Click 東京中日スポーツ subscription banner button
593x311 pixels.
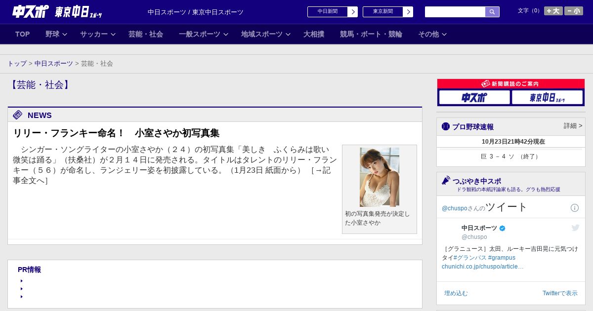pyautogui.click(x=547, y=98)
